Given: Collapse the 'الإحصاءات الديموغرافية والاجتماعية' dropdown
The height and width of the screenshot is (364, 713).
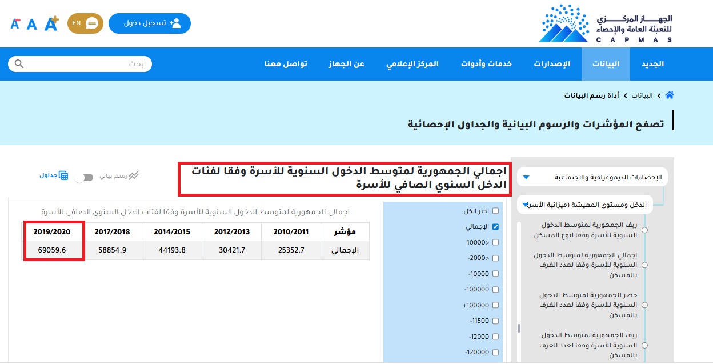Looking at the screenshot, I should [526, 178].
